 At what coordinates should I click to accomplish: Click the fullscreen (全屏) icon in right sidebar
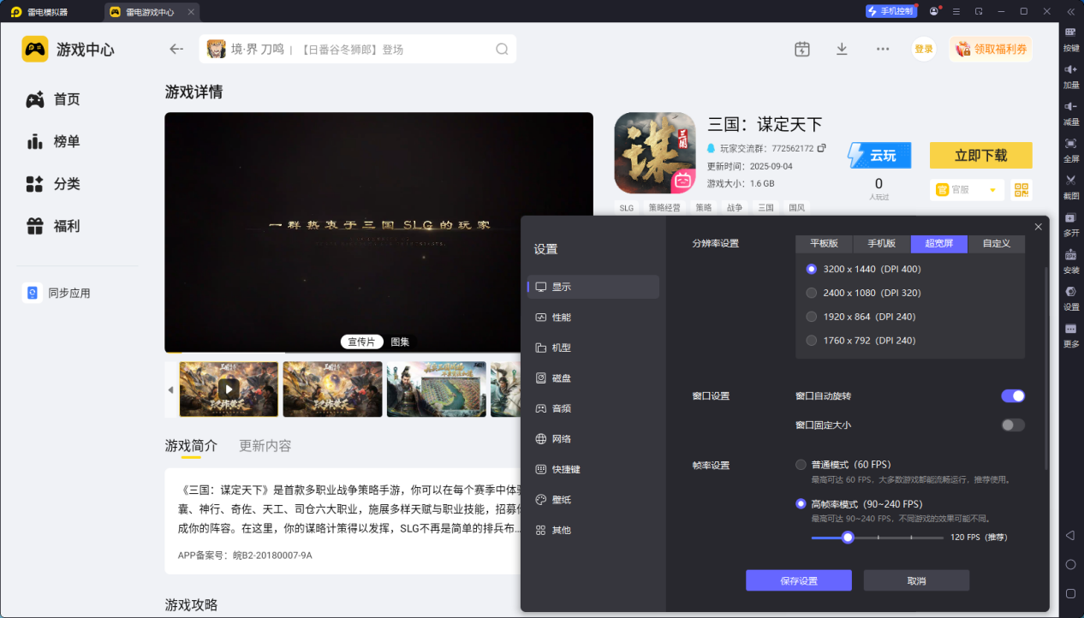1070,143
